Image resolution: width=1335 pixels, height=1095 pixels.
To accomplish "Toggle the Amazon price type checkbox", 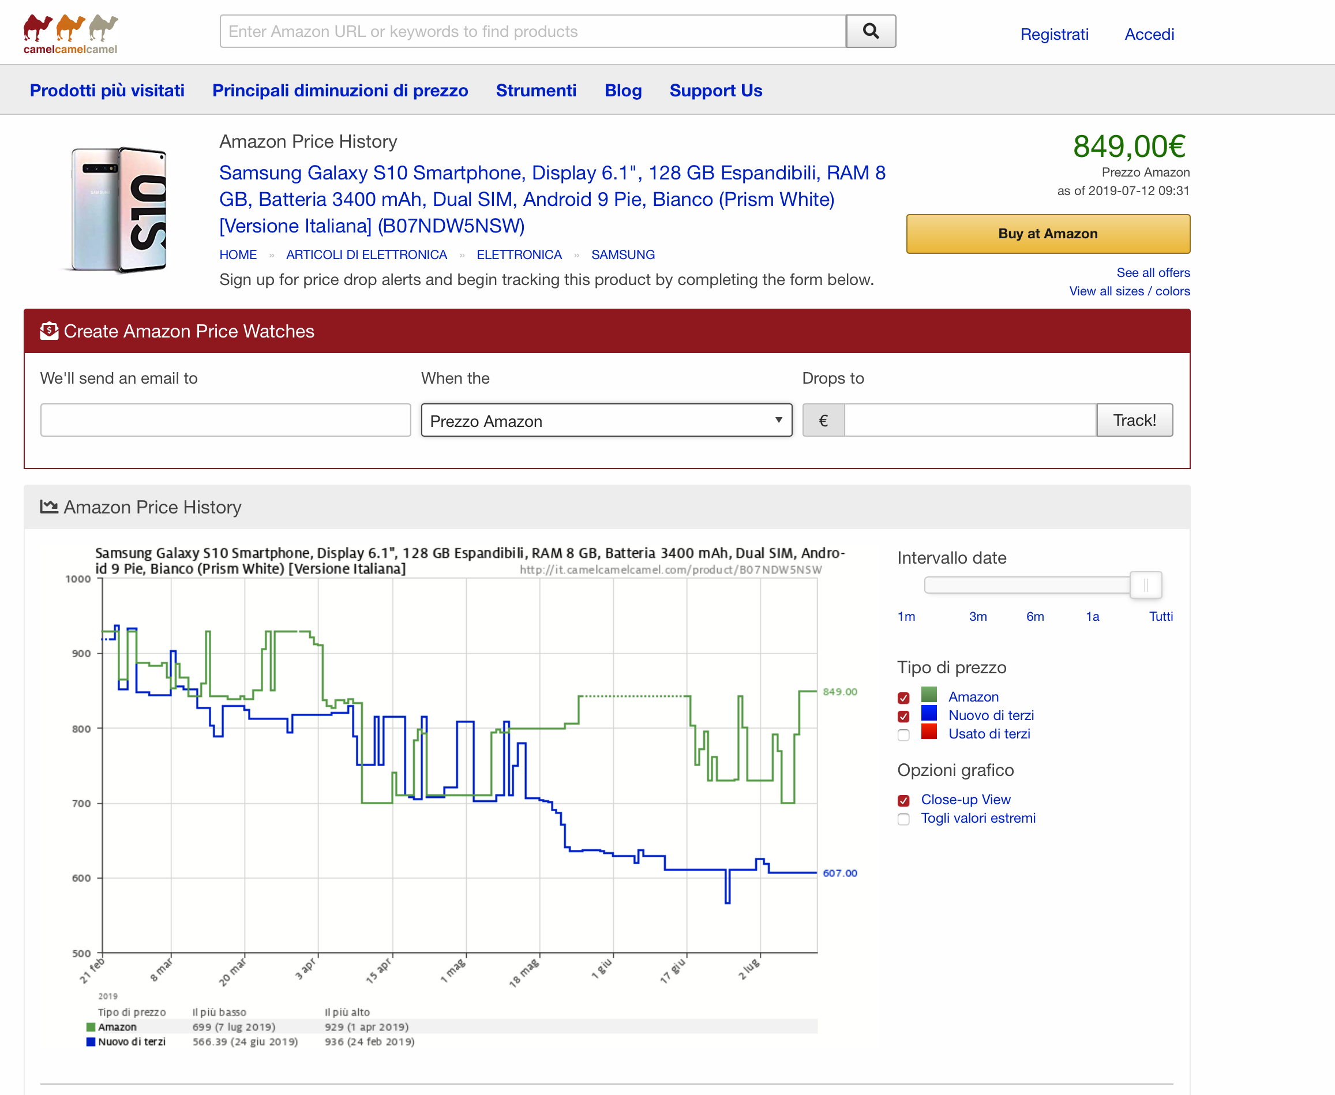I will [x=903, y=697].
